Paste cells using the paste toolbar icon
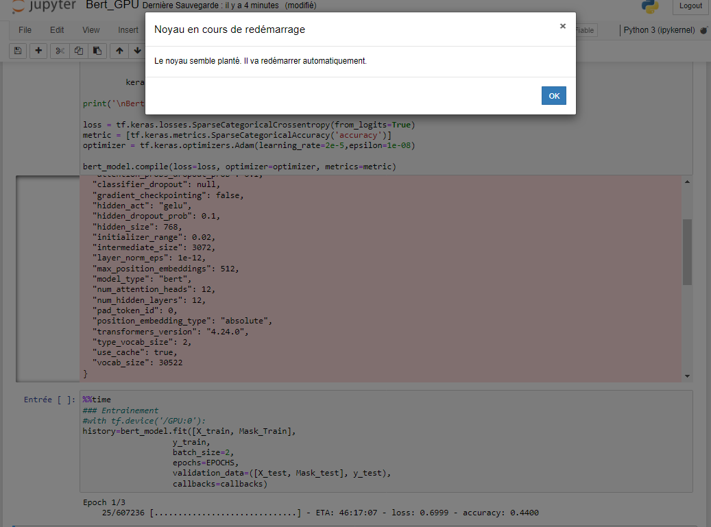 (x=95, y=50)
